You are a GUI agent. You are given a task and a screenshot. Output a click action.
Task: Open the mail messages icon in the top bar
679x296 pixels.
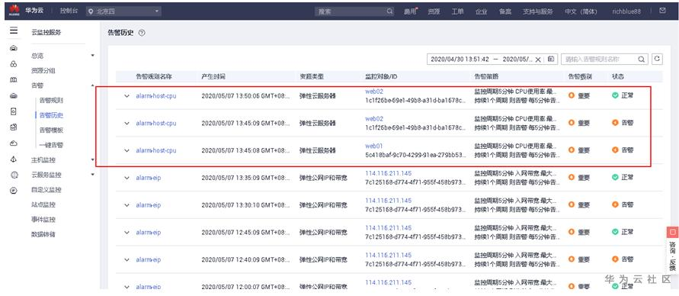tap(662, 11)
